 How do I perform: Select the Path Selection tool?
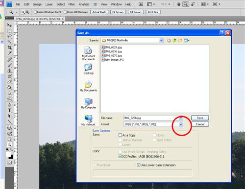[x=9, y=116]
